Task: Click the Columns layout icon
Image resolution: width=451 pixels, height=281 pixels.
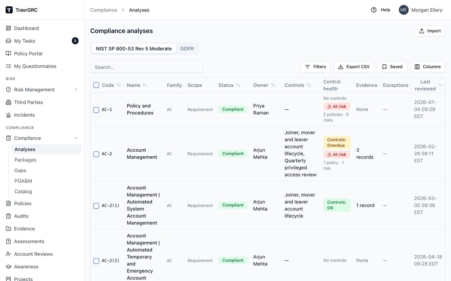Action: (417, 67)
